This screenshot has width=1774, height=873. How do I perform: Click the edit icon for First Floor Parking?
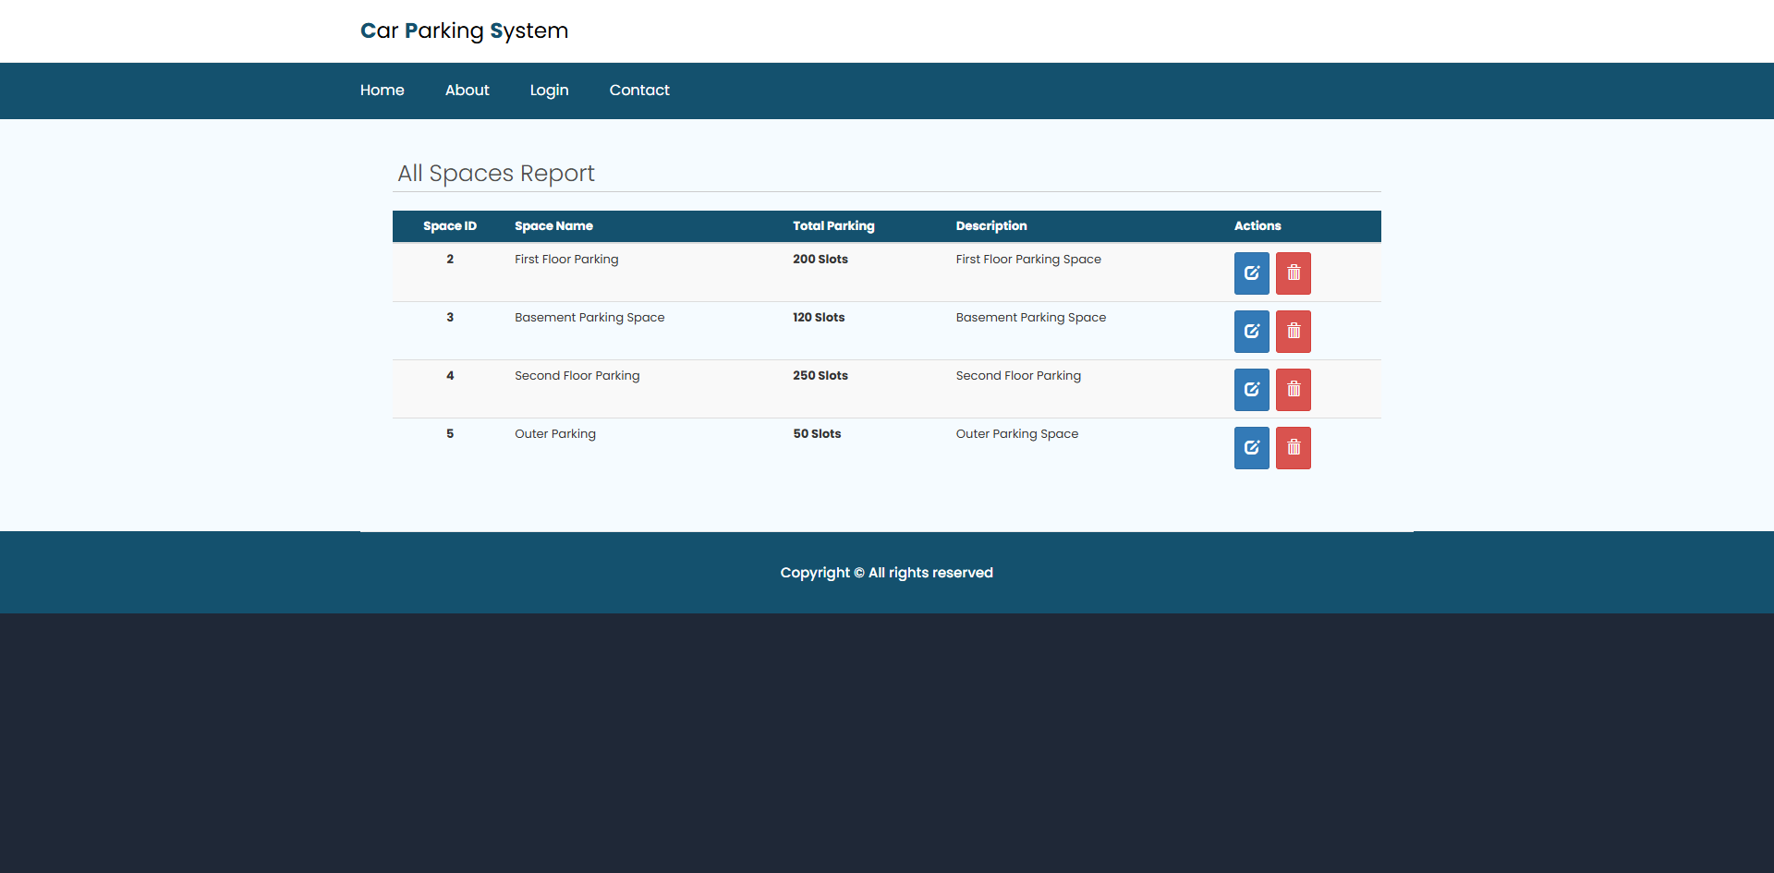[1251, 273]
